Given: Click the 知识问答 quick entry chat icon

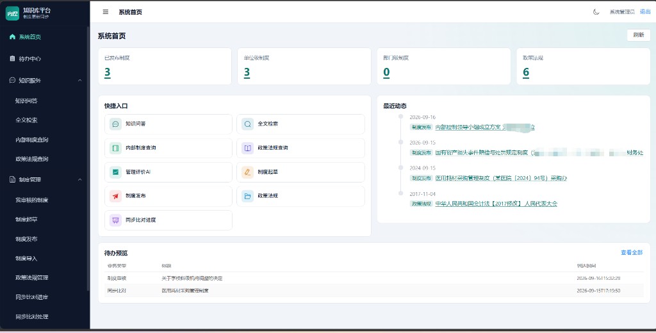Looking at the screenshot, I should (115, 124).
